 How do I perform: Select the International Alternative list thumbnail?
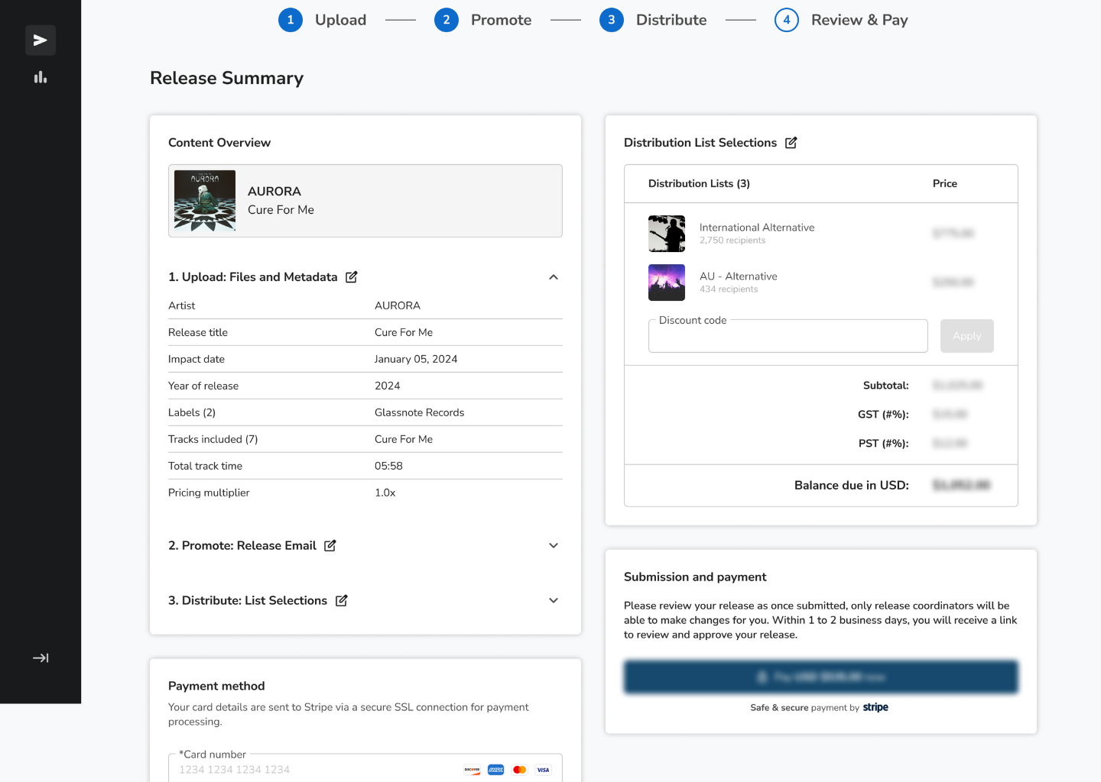pyautogui.click(x=667, y=234)
